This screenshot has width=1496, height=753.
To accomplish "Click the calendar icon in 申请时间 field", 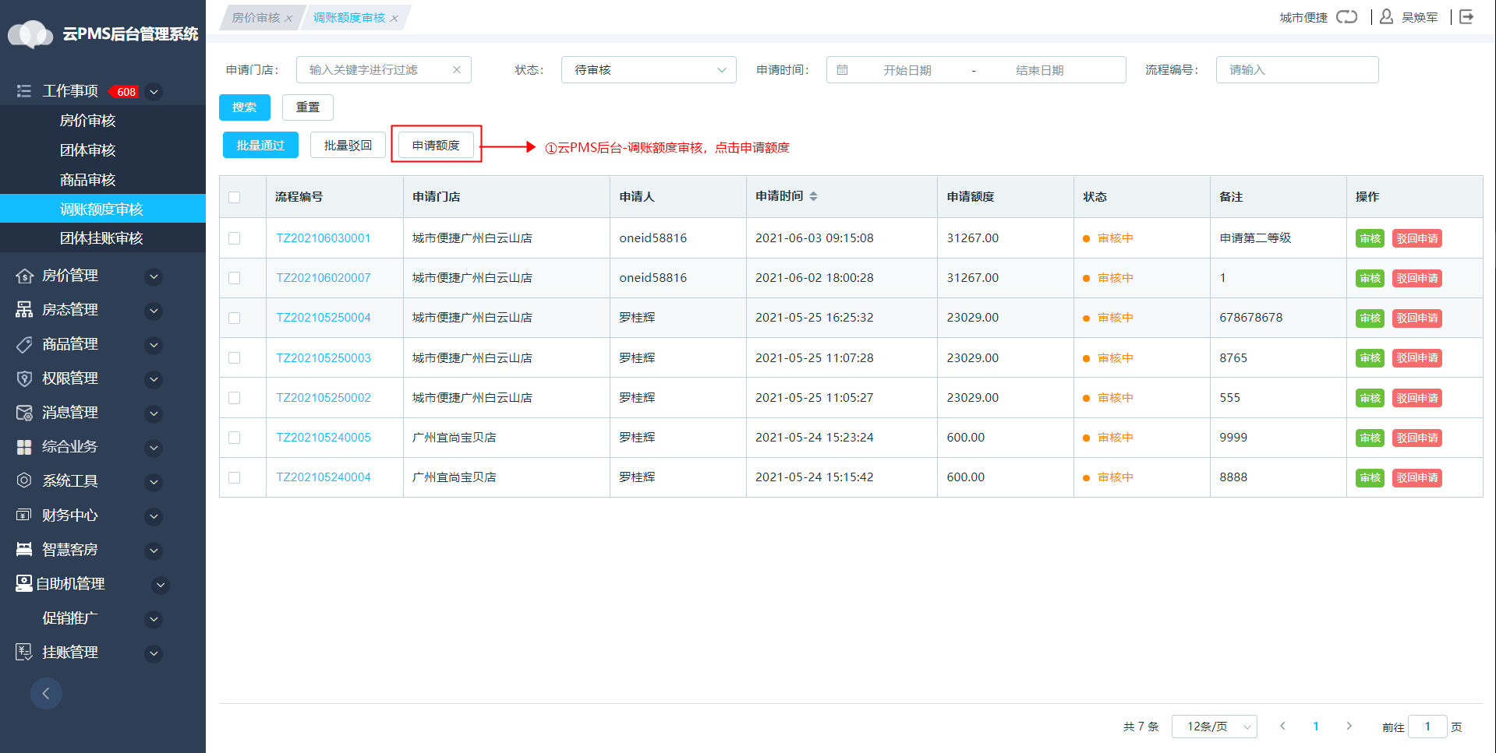I will click(x=842, y=70).
